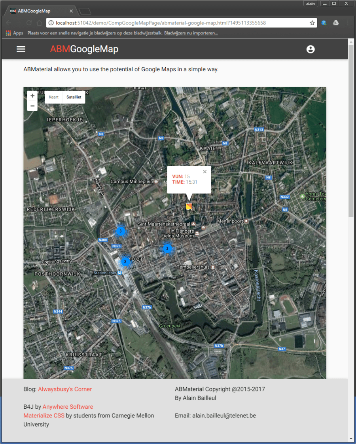The width and height of the screenshot is (356, 444).
Task: Close the VUN info popup
Action: [205, 172]
